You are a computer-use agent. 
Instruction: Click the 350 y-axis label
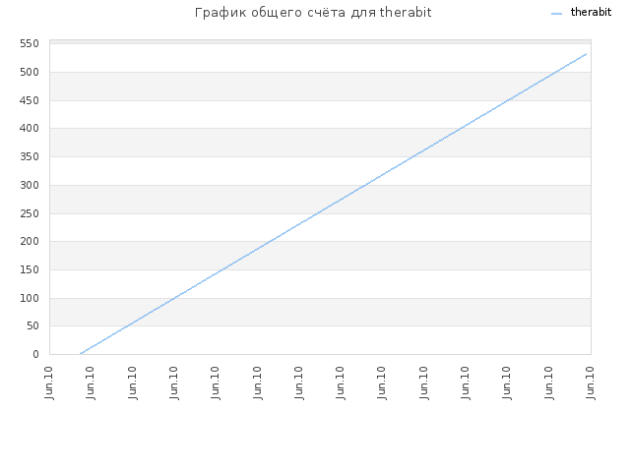30,157
